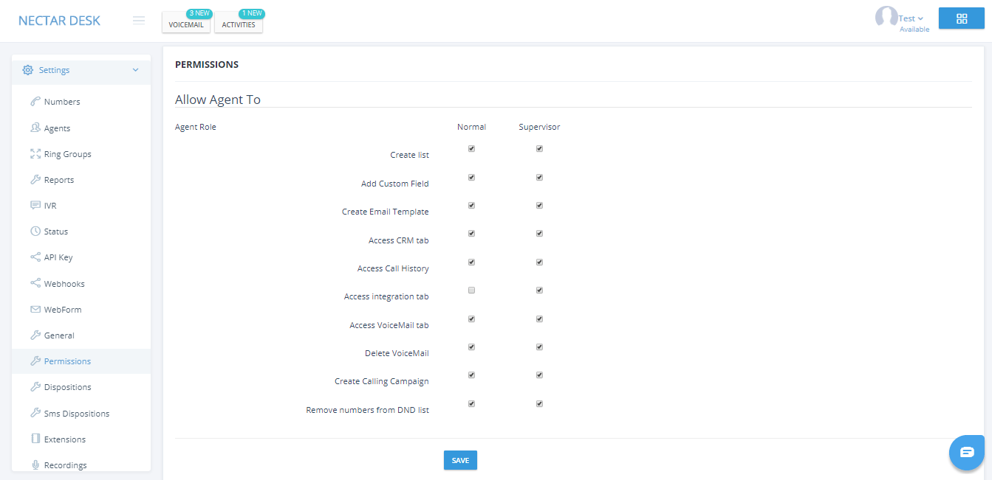Open the chat support bubble
This screenshot has width=992, height=480.
point(967,452)
